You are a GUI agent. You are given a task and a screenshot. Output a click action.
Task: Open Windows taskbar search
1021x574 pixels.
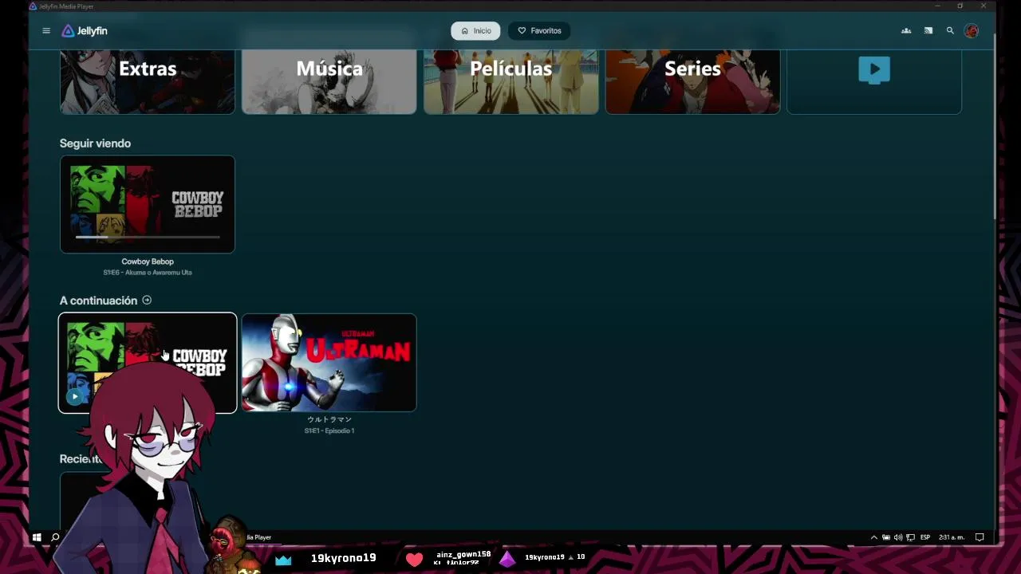pos(55,537)
